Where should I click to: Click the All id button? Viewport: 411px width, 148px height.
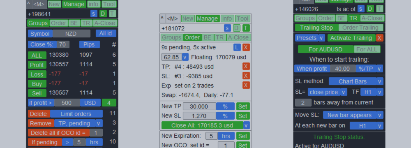tap(106, 34)
